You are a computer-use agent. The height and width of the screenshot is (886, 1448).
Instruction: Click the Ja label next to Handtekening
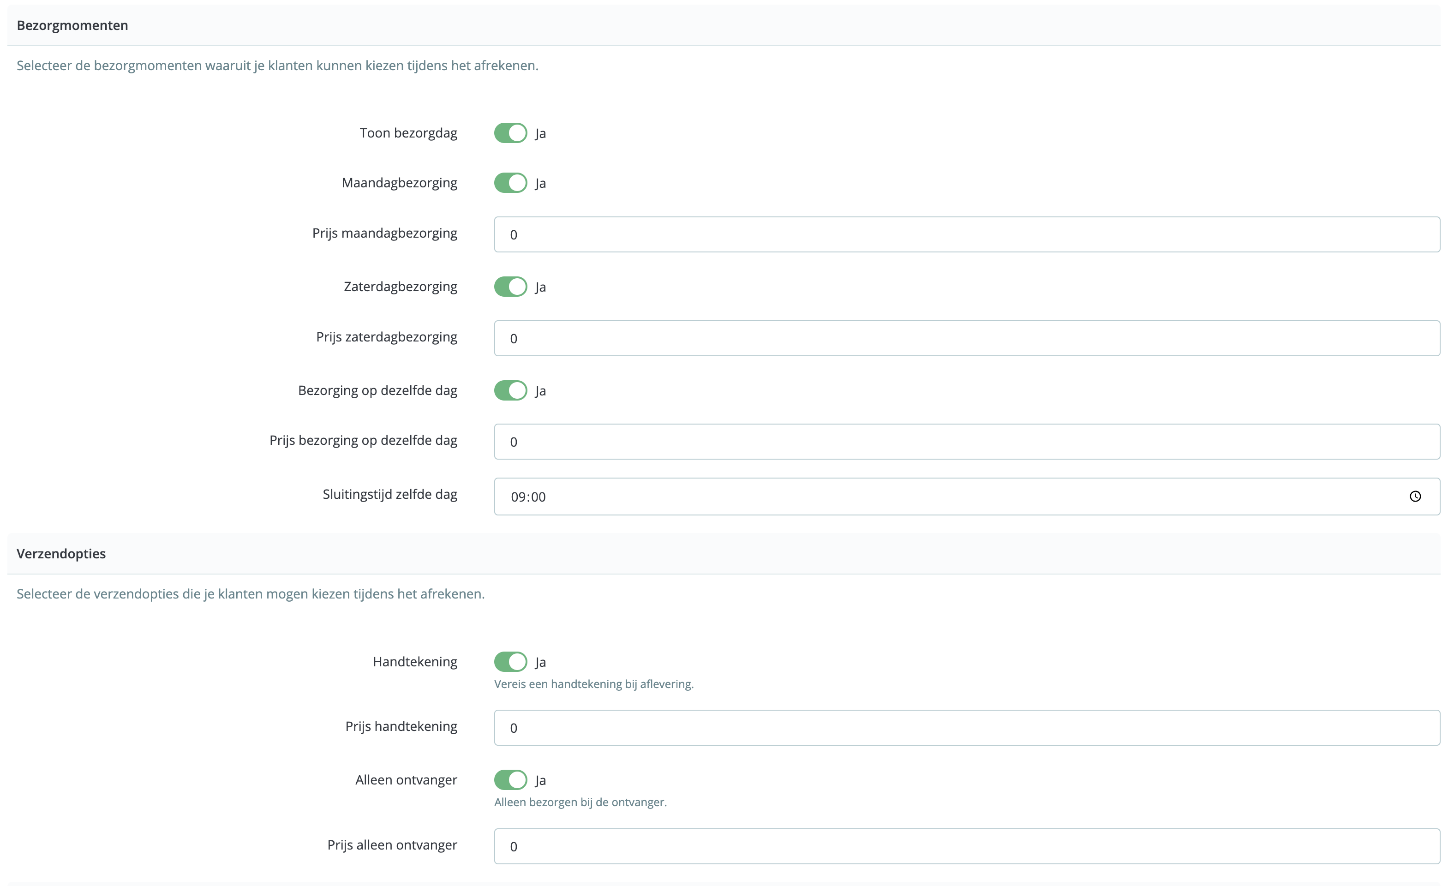[x=541, y=662]
